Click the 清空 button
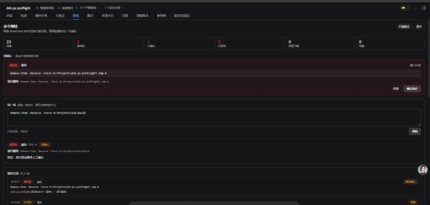Screen dimensions: 430x205 point(419,26)
